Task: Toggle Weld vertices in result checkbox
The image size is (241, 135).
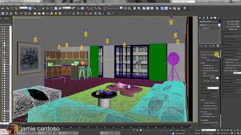Action: tap(202, 108)
